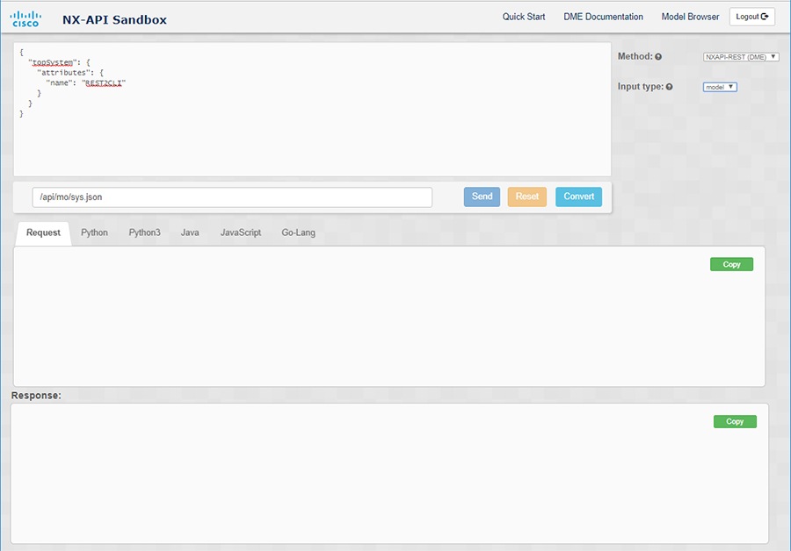Click the blue Send button
Screen dimensions: 791x551
click(482, 197)
